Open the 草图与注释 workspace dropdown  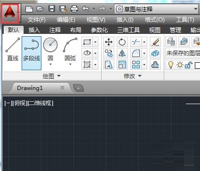pyautogui.click(x=157, y=9)
